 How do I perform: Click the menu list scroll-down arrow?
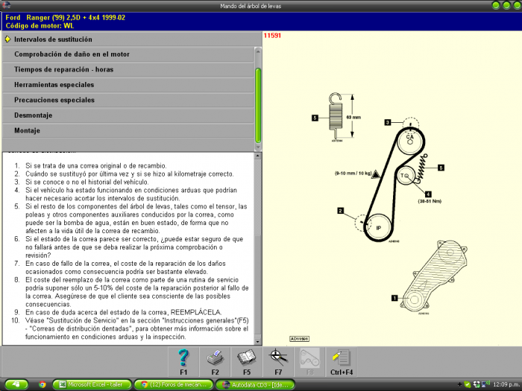click(258, 147)
